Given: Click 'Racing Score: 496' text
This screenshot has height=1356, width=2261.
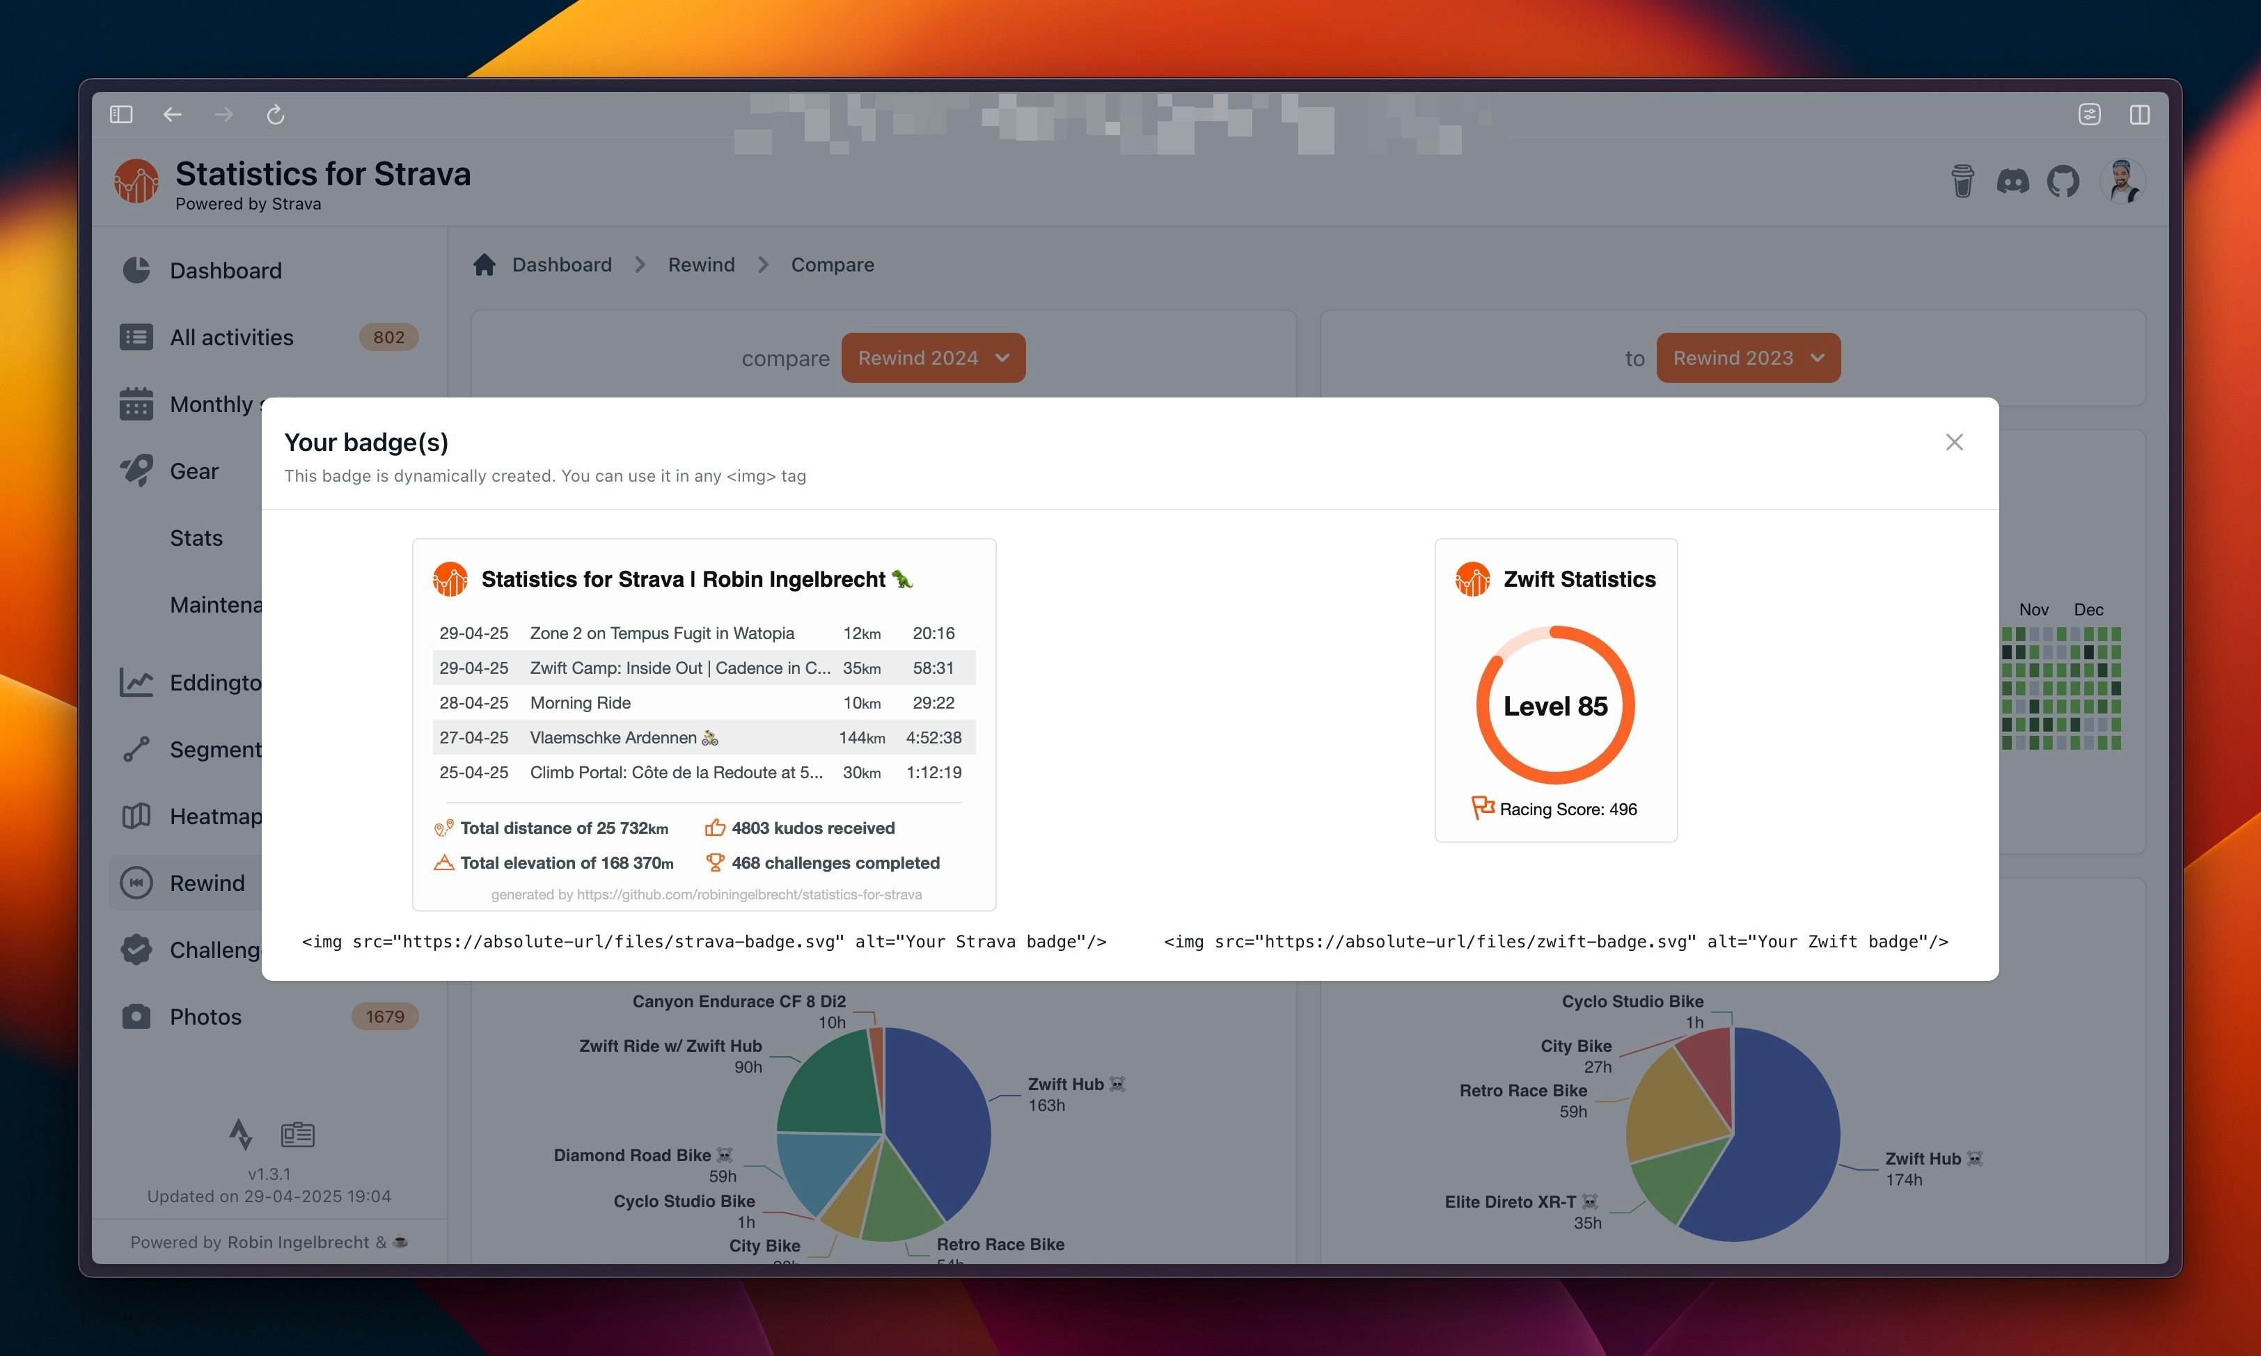Looking at the screenshot, I should (1568, 809).
